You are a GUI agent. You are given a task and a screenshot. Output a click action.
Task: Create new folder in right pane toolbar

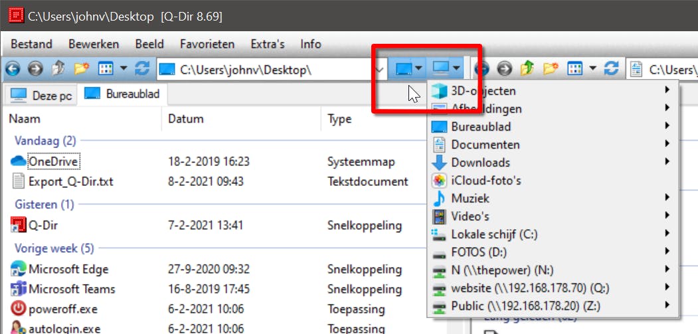[x=551, y=68]
